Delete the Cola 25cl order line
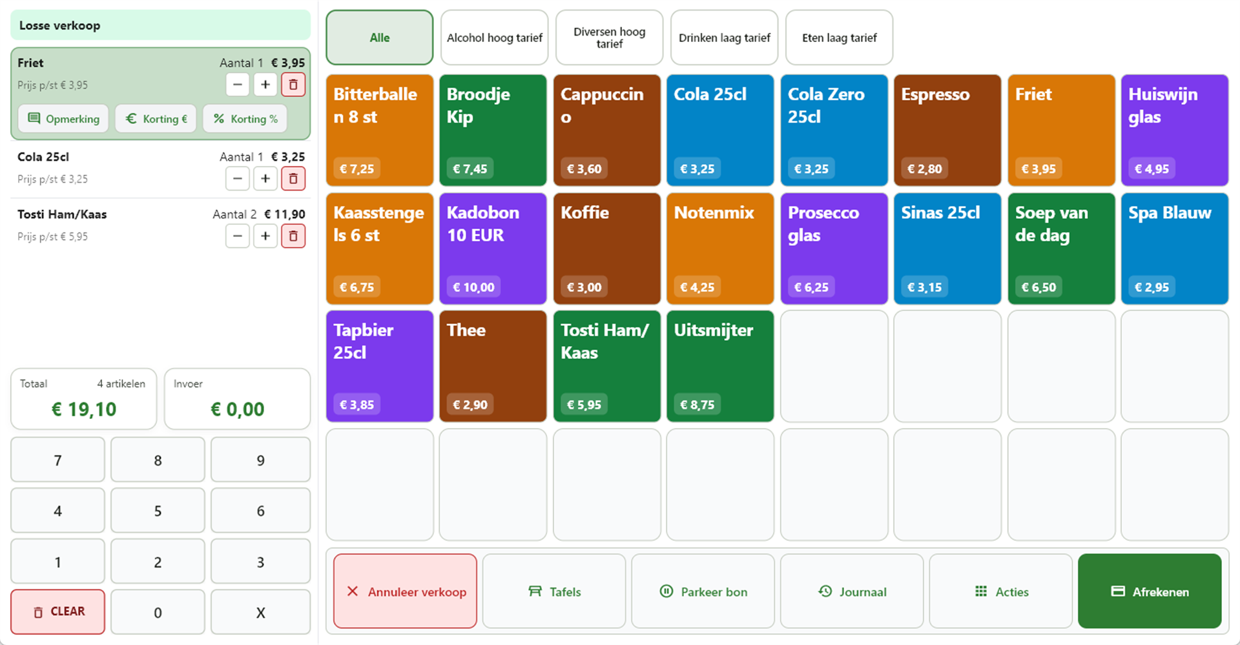Viewport: 1240px width, 645px height. tap(293, 179)
